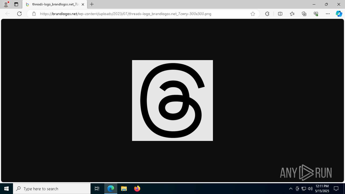The height and width of the screenshot is (194, 345).
Task: Open the Action Center notifications icon
Action: [336, 189]
